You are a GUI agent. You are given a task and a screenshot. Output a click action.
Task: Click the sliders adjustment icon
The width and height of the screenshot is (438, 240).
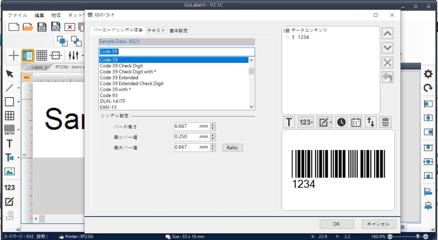(74, 55)
